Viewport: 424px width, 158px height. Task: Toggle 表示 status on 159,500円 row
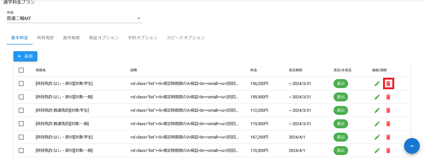point(341,97)
